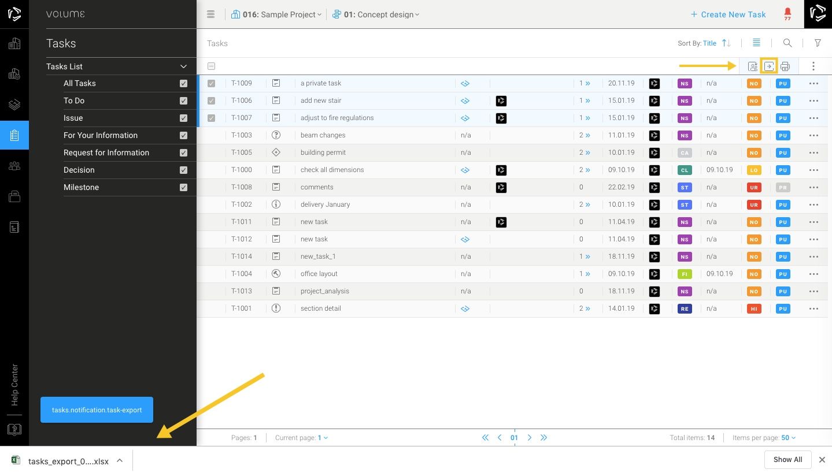
Task: Click the assign users icon in toolbar
Action: click(752, 66)
